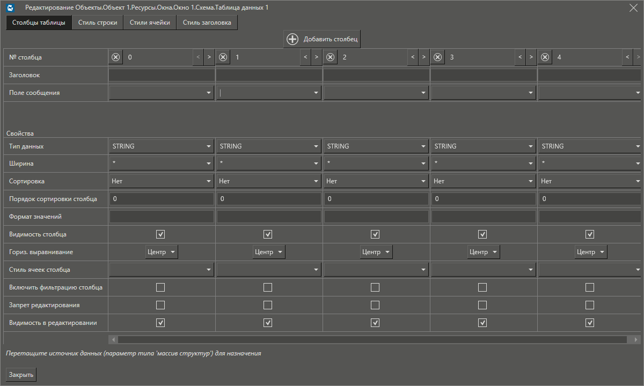Check edit prohibition for column 1

point(268,305)
